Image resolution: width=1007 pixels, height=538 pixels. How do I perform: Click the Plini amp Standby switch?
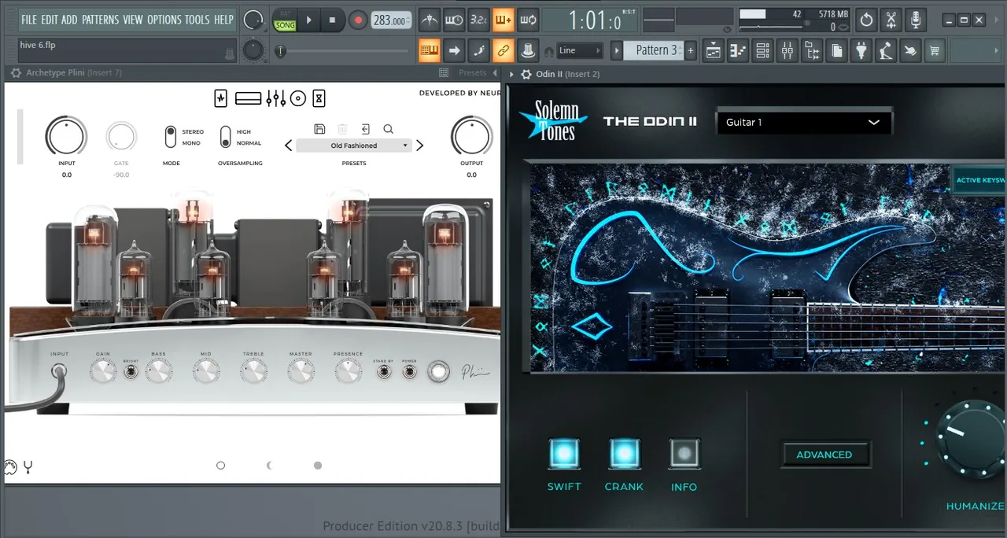pos(384,371)
